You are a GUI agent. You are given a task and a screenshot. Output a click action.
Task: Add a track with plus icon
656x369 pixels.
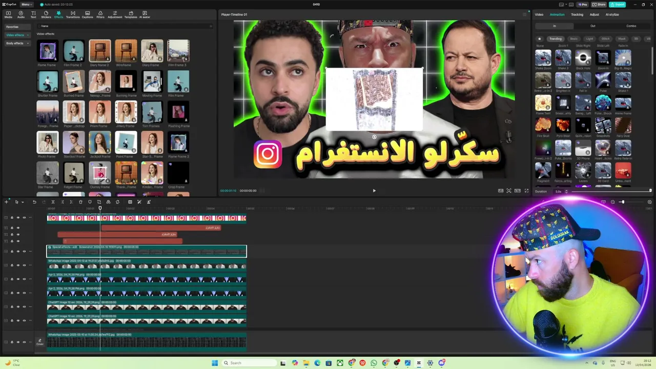coord(7,202)
